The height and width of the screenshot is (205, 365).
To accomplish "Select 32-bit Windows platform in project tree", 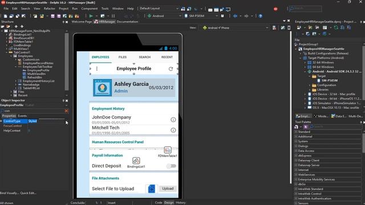I will 323,63.
